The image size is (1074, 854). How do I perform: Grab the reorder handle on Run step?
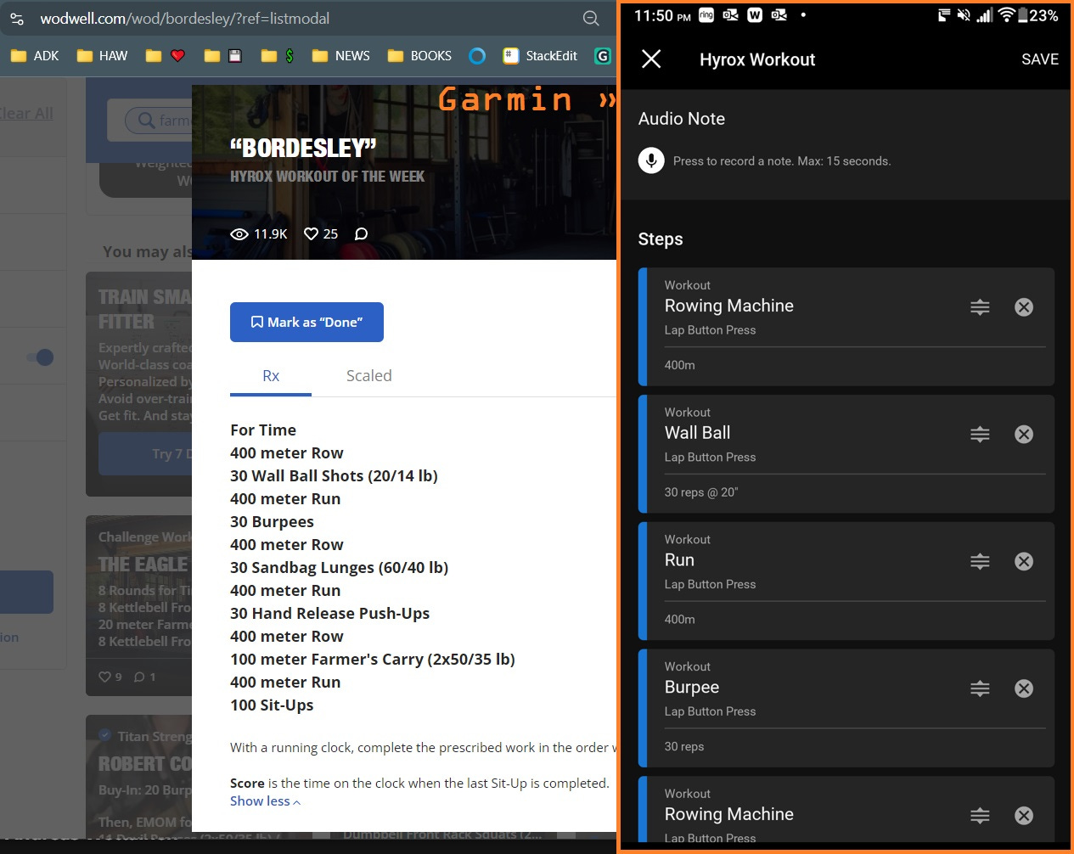pos(980,561)
